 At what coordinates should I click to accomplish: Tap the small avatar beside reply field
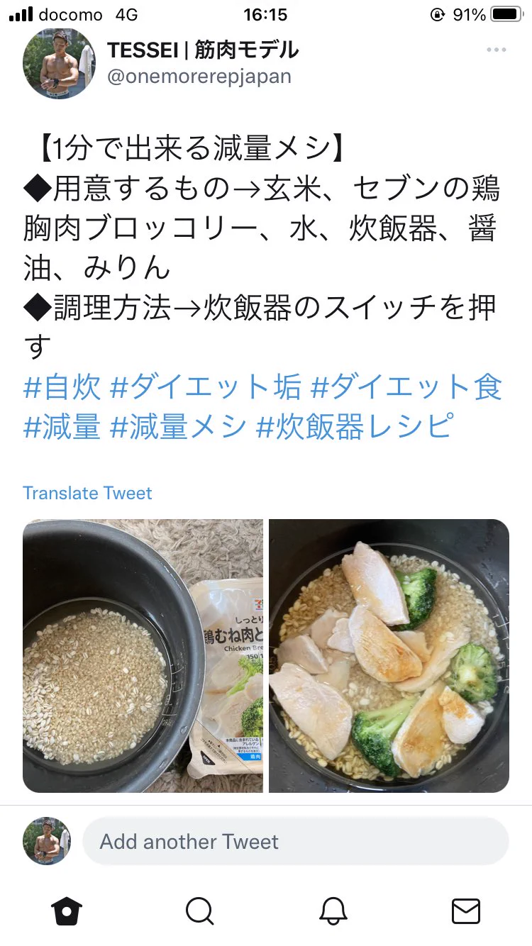coord(47,841)
